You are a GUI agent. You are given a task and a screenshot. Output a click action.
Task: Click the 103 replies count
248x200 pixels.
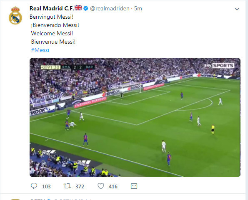click(x=46, y=187)
